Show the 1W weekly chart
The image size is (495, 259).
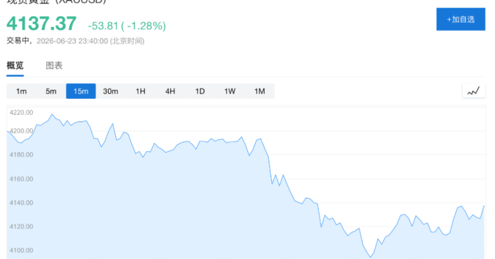pos(230,91)
